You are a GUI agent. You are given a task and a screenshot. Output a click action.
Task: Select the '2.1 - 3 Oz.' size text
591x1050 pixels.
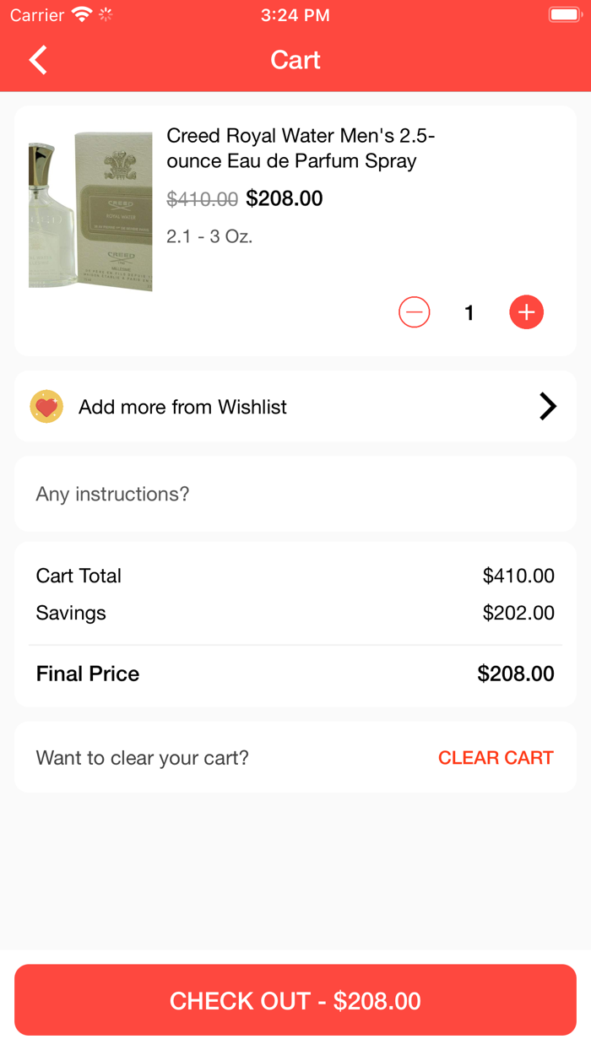[x=209, y=236]
